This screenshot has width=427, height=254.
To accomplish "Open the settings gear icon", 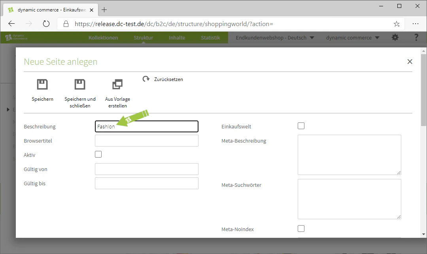I will pos(395,38).
